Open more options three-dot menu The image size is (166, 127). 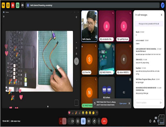tap(99, 121)
